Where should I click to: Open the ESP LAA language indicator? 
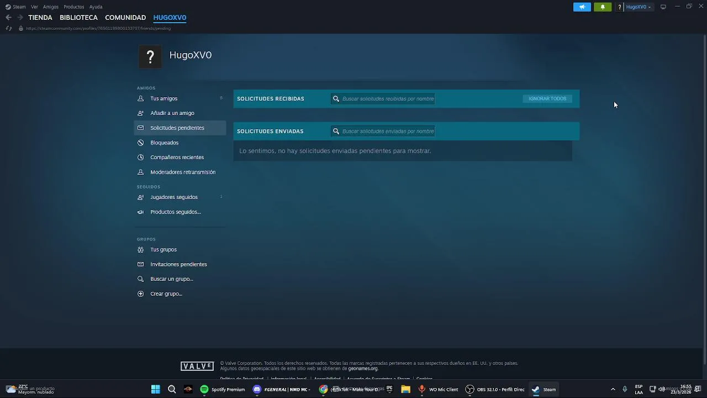click(639, 389)
